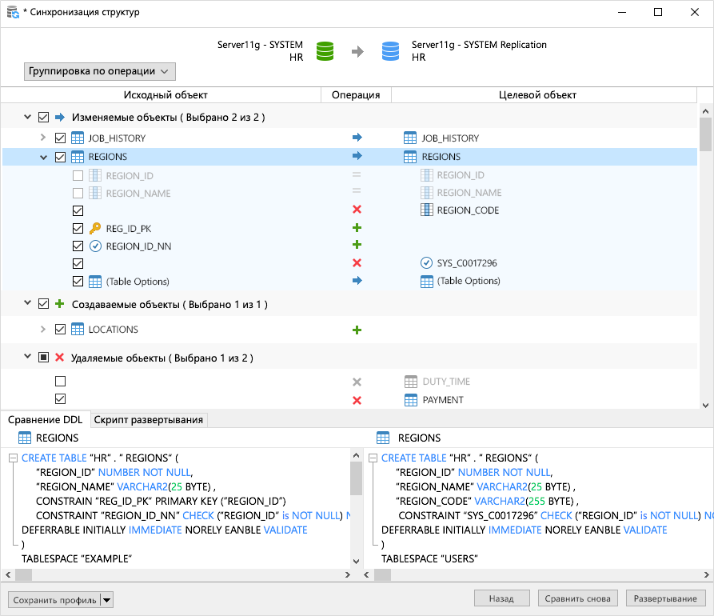Collapse the REGIONS tree node
Image resolution: width=714 pixels, height=616 pixels.
coord(44,157)
